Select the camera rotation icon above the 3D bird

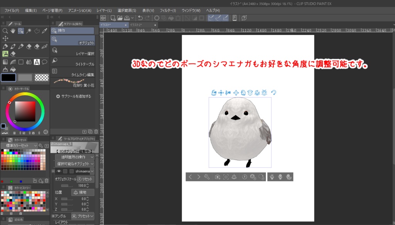pyautogui.click(x=213, y=92)
